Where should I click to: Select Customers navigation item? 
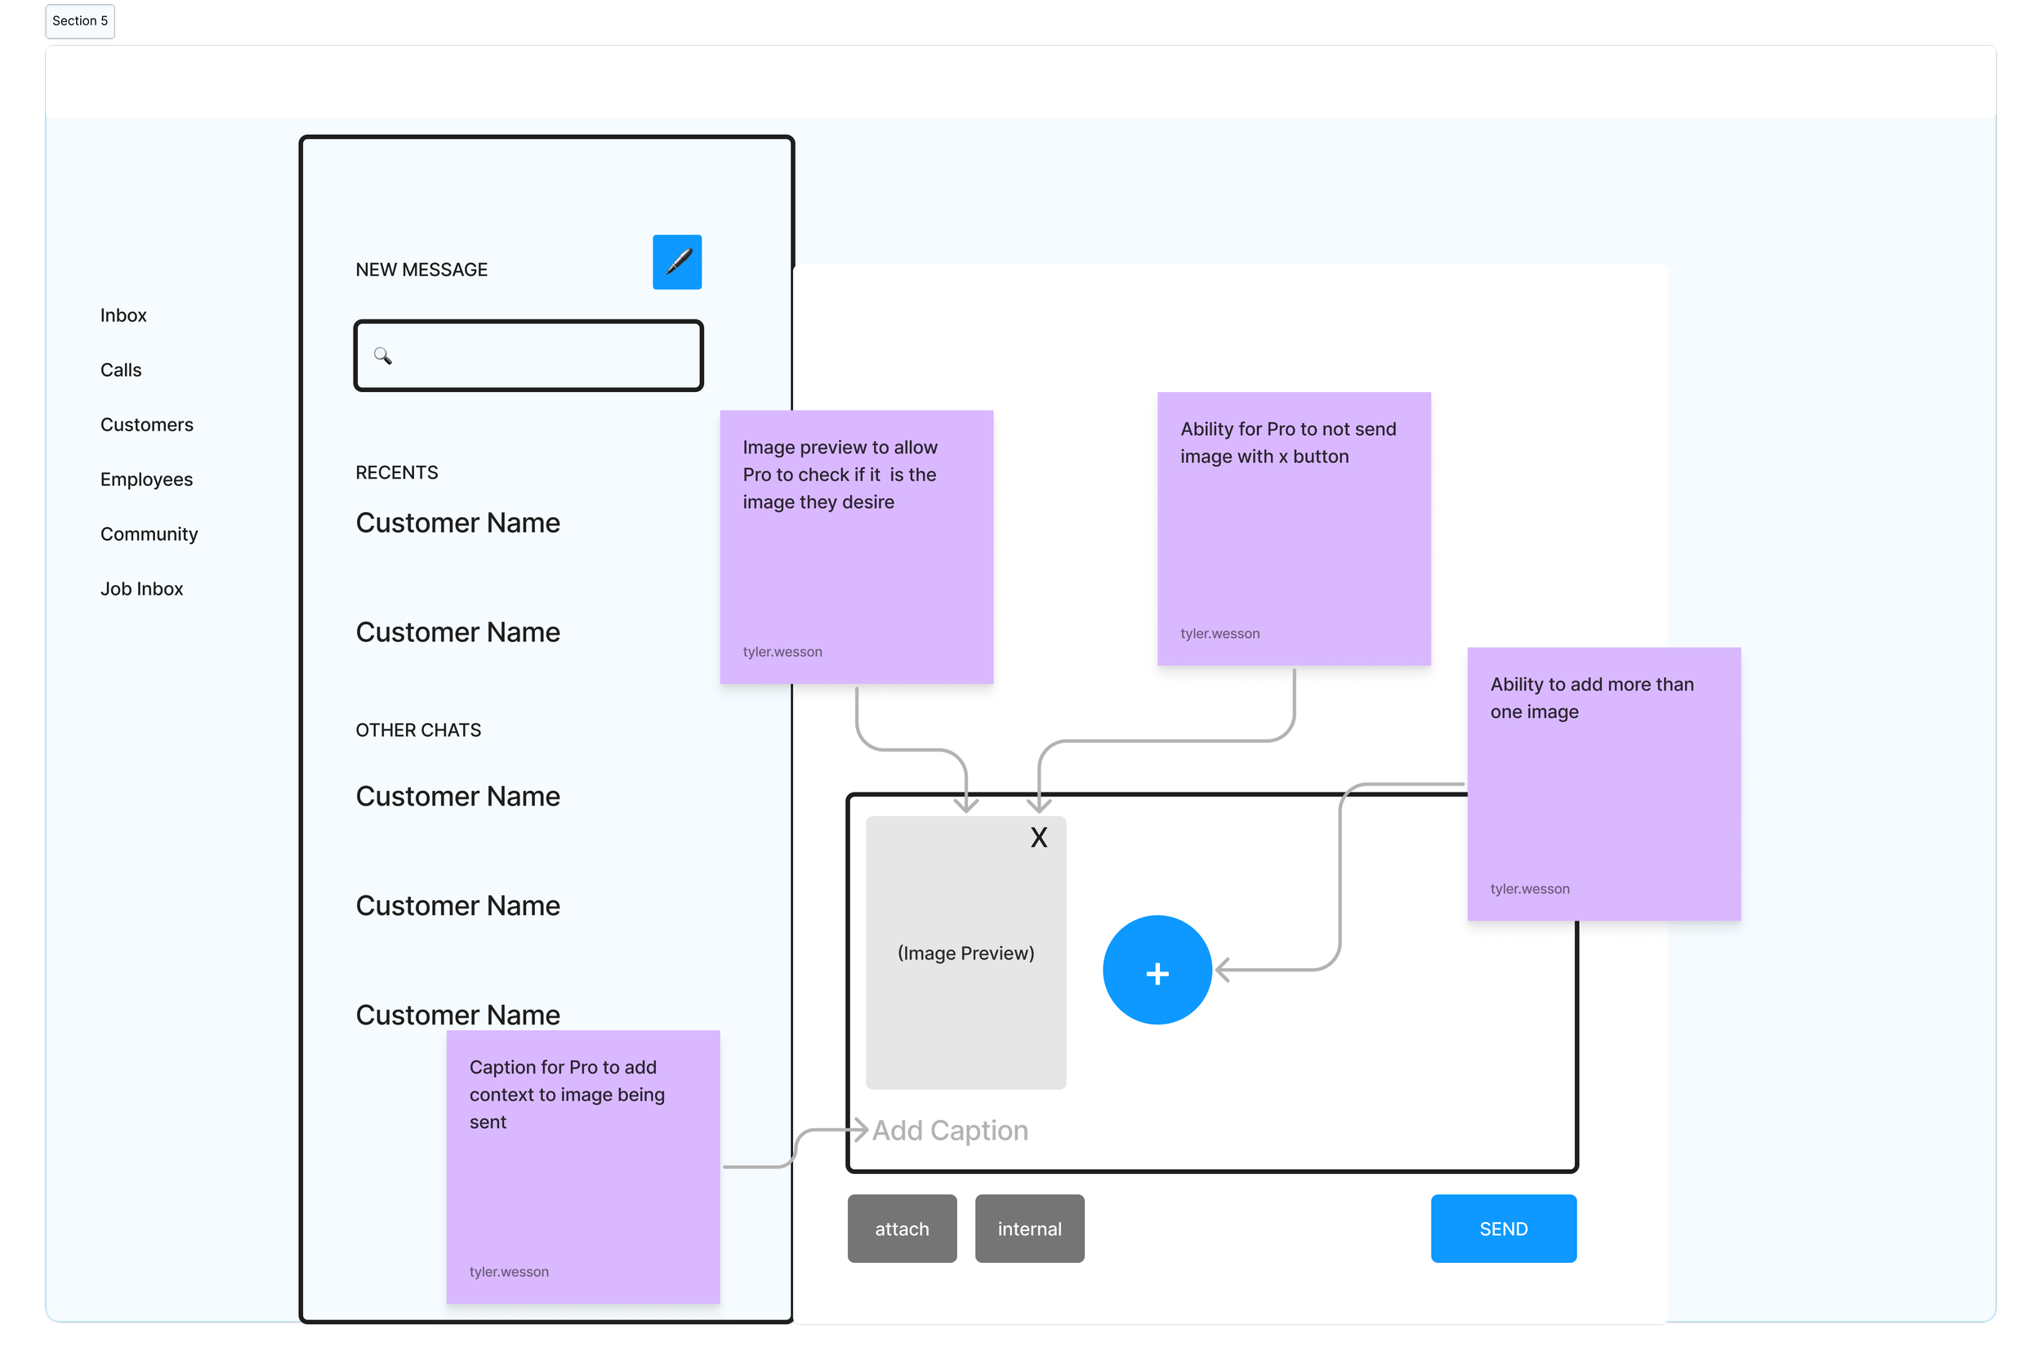(x=147, y=425)
